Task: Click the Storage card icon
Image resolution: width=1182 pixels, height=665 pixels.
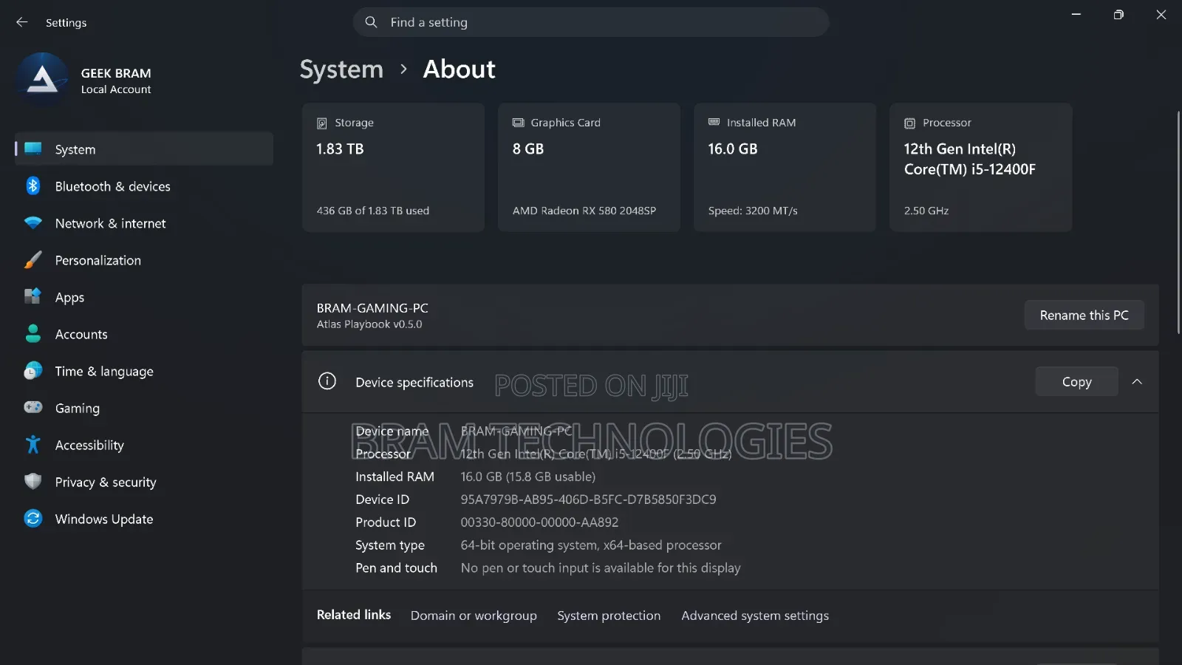Action: pos(322,123)
